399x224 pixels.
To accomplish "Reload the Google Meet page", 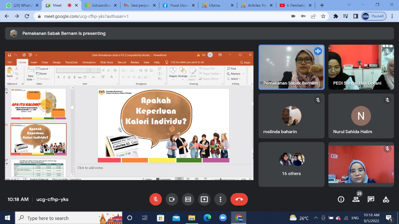I will (x=27, y=16).
